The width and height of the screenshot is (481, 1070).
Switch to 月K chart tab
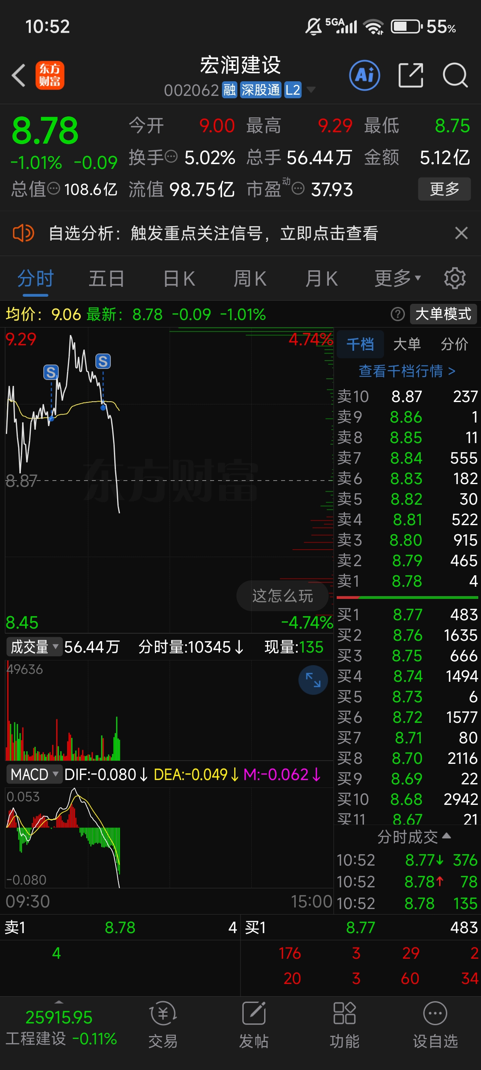(322, 278)
